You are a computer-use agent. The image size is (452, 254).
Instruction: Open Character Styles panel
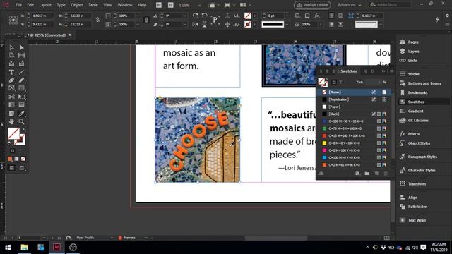click(422, 171)
